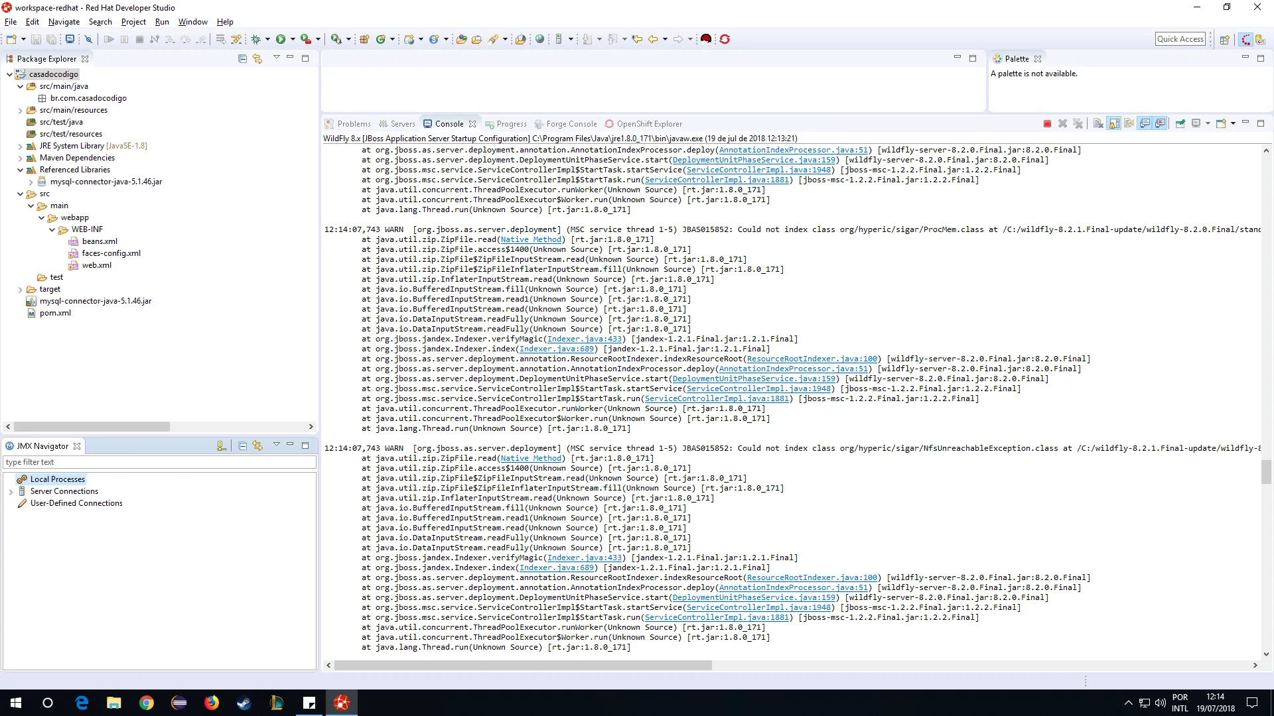Click Collapse All in Package Explorer
The image size is (1274, 716).
(242, 59)
